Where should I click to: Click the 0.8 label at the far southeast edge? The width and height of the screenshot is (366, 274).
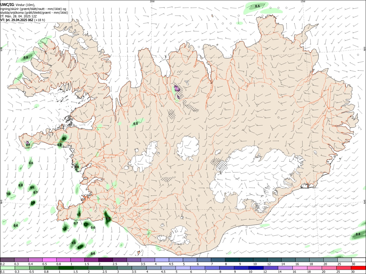click(358, 234)
